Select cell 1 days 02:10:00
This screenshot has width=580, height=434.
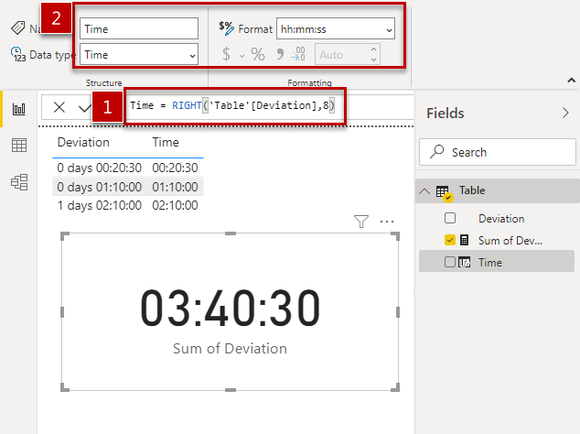(x=99, y=205)
